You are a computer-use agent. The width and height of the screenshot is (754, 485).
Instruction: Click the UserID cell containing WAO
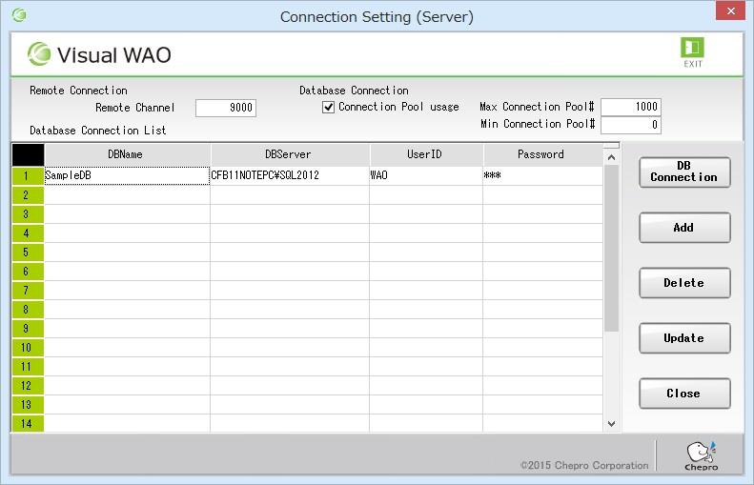pyautogui.click(x=425, y=176)
